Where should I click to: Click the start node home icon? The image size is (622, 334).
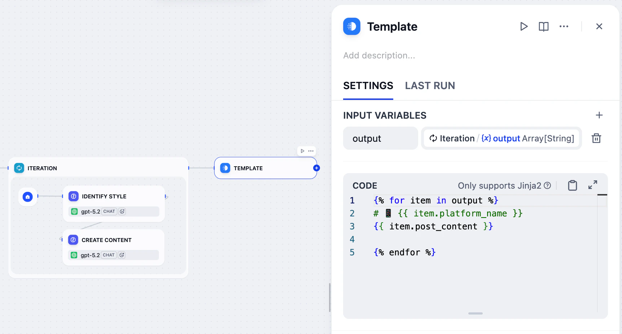(28, 197)
